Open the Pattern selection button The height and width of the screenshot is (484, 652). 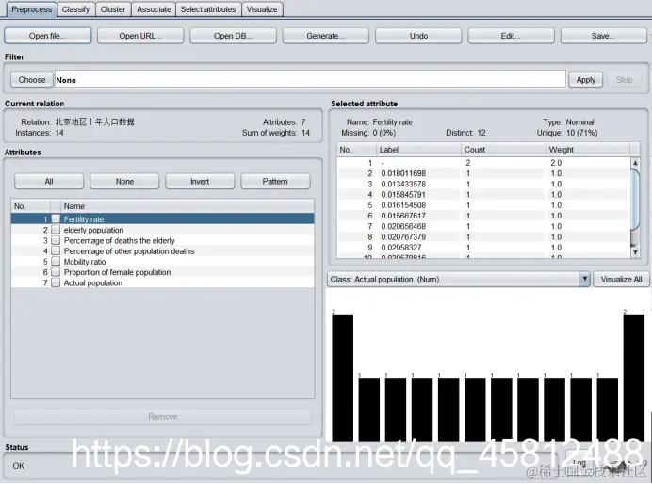coord(275,181)
